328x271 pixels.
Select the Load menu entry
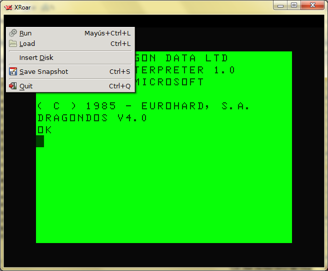(27, 44)
